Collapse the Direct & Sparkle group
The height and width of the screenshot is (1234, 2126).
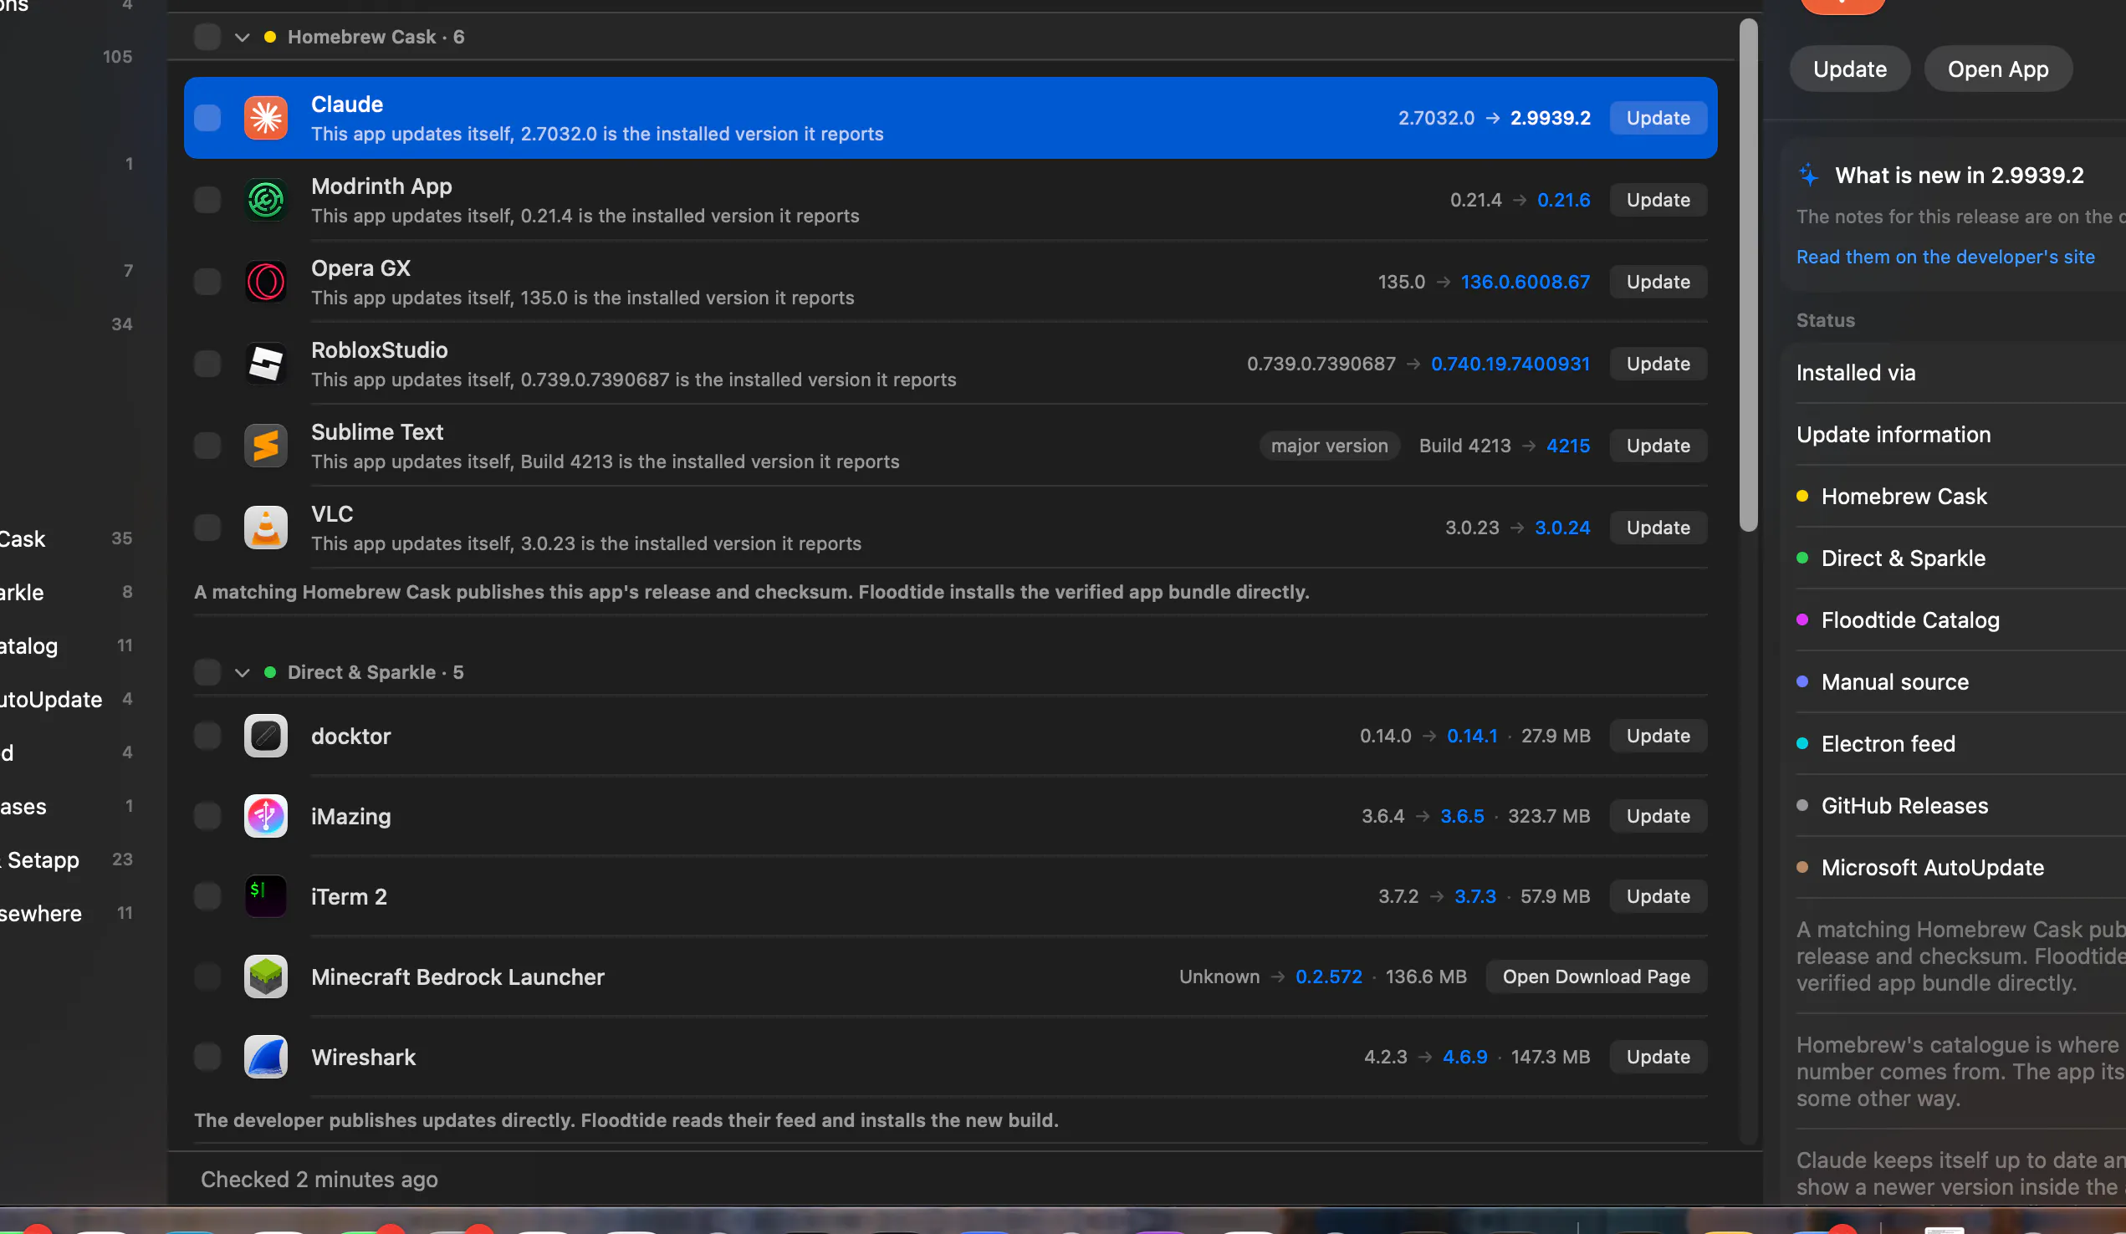[x=243, y=672]
